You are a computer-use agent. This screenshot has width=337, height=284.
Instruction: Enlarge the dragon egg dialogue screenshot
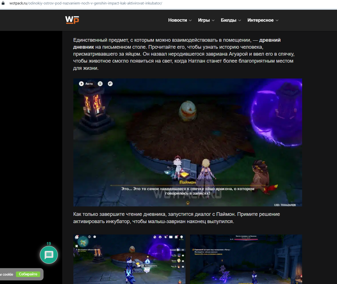point(188,142)
